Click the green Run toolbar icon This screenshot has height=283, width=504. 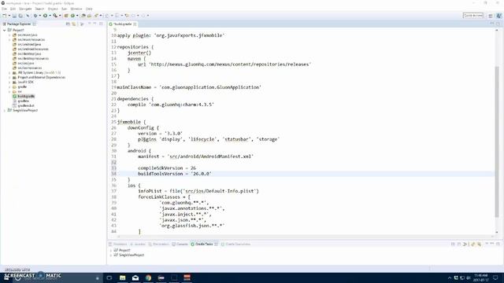[x=46, y=16]
